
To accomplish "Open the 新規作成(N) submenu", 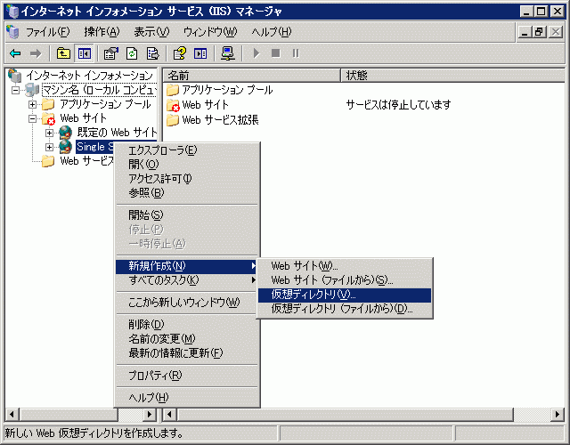I will click(186, 266).
